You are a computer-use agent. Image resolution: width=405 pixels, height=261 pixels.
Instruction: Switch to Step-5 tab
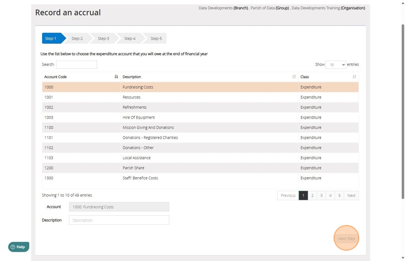pos(156,38)
